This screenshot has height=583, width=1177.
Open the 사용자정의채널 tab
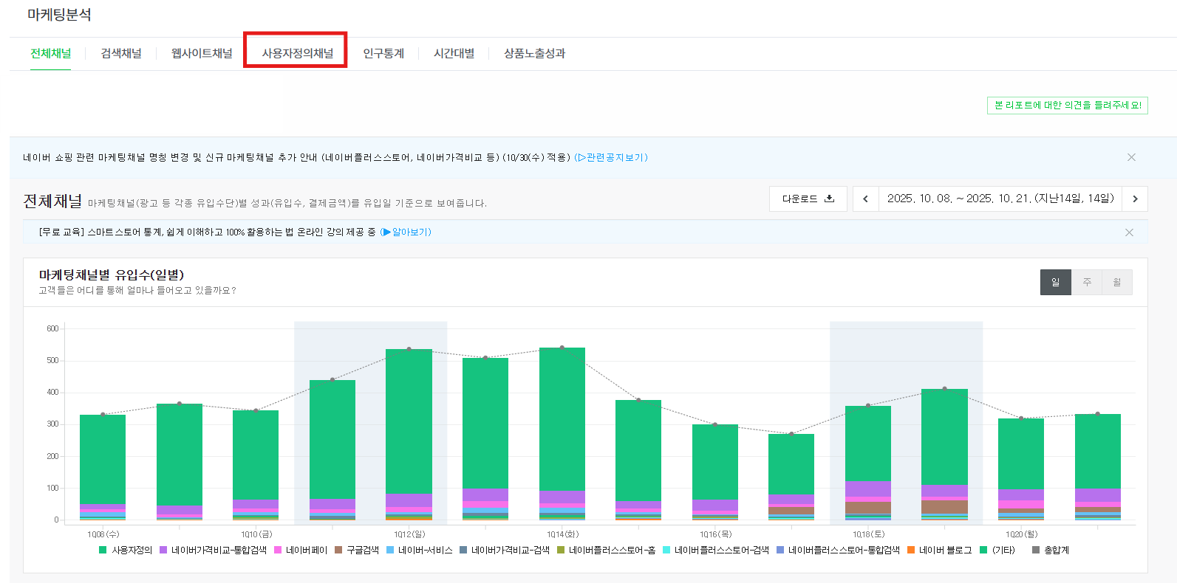[297, 53]
